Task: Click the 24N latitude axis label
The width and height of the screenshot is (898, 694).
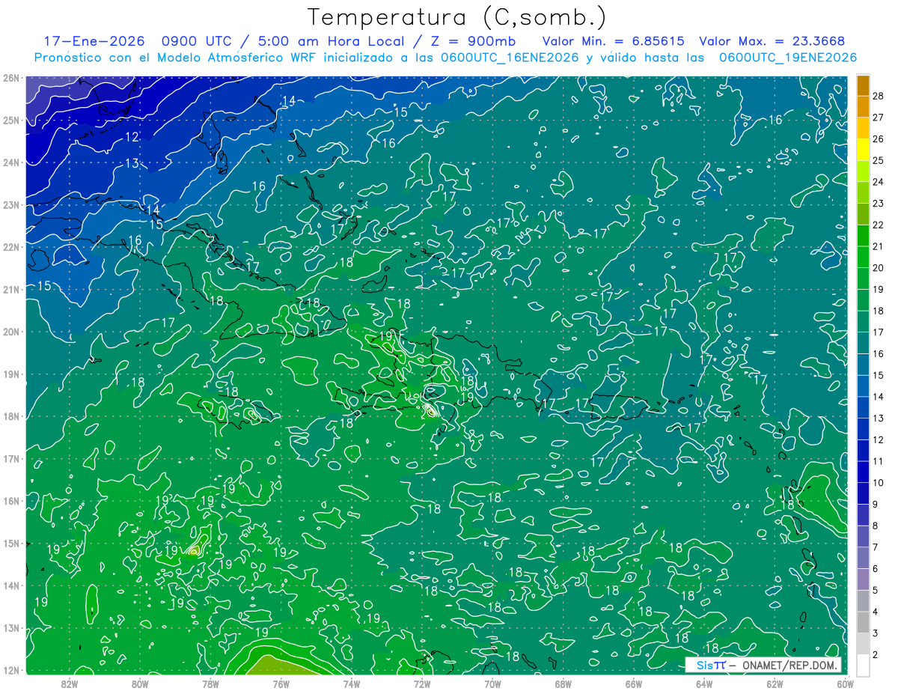Action: pyautogui.click(x=10, y=162)
